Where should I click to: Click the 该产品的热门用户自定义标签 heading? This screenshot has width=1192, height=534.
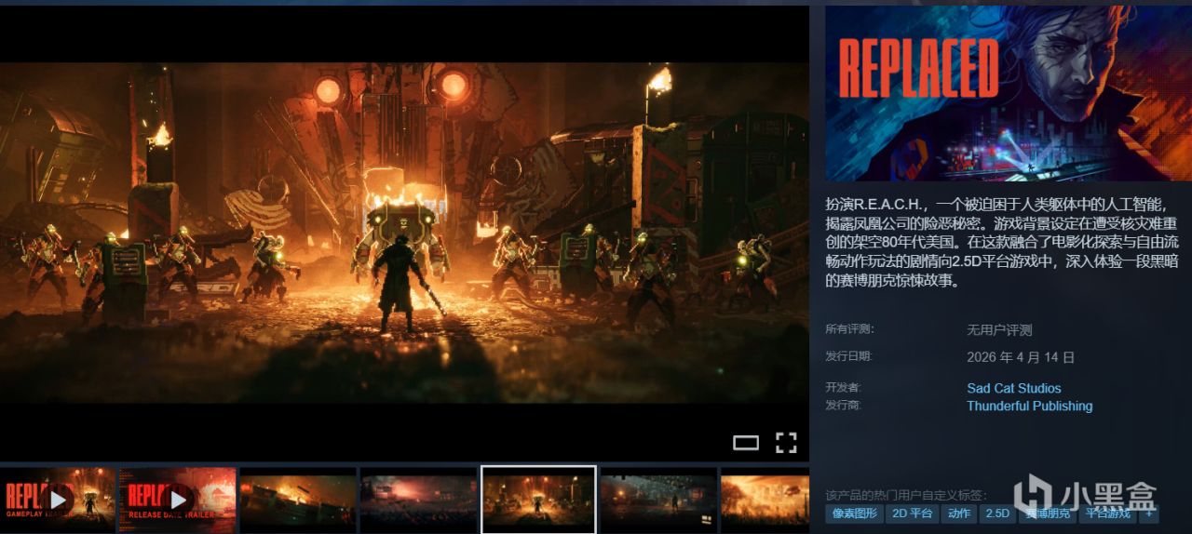pos(905,495)
